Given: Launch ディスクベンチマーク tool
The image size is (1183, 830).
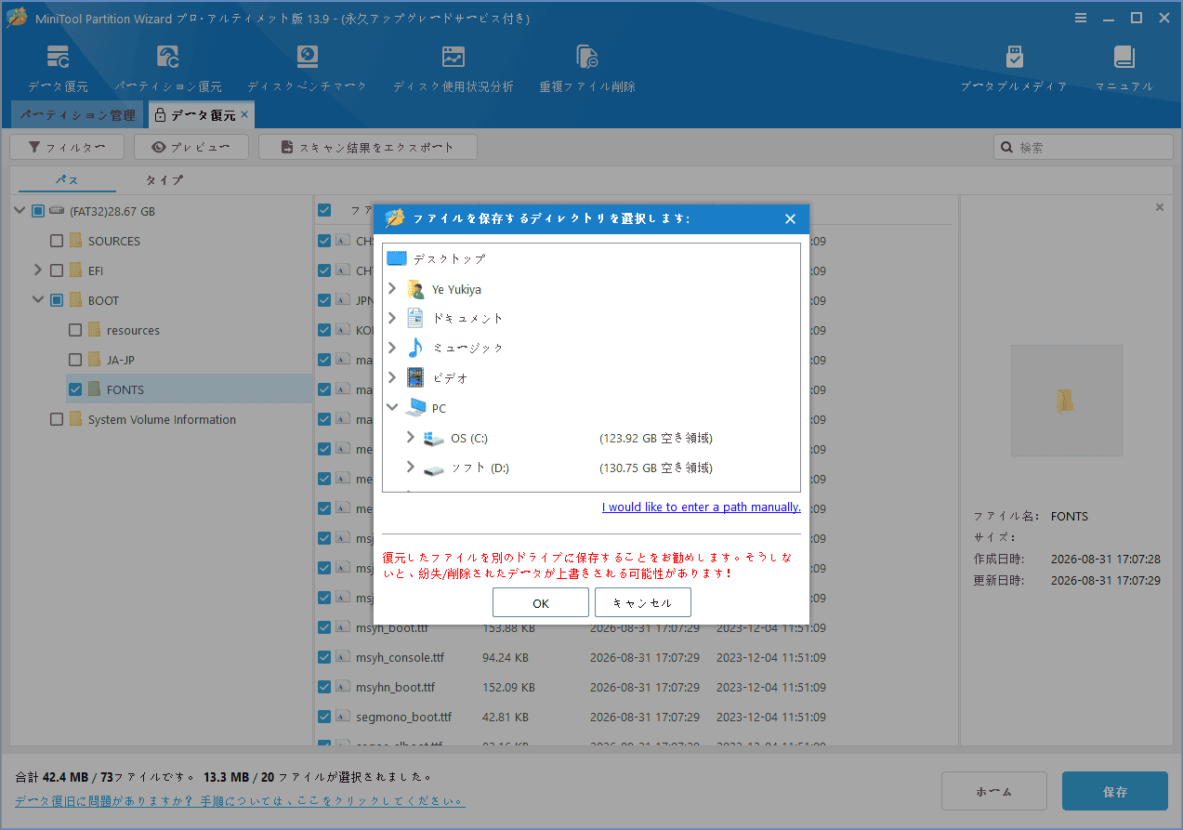Looking at the screenshot, I should tap(307, 69).
